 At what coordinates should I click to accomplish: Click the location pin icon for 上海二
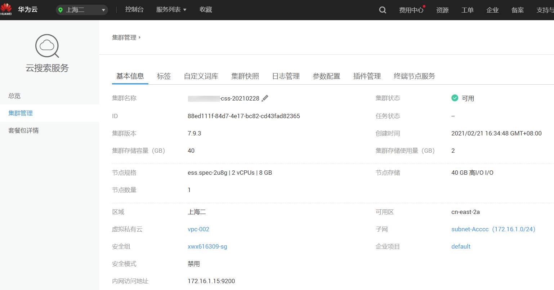61,10
